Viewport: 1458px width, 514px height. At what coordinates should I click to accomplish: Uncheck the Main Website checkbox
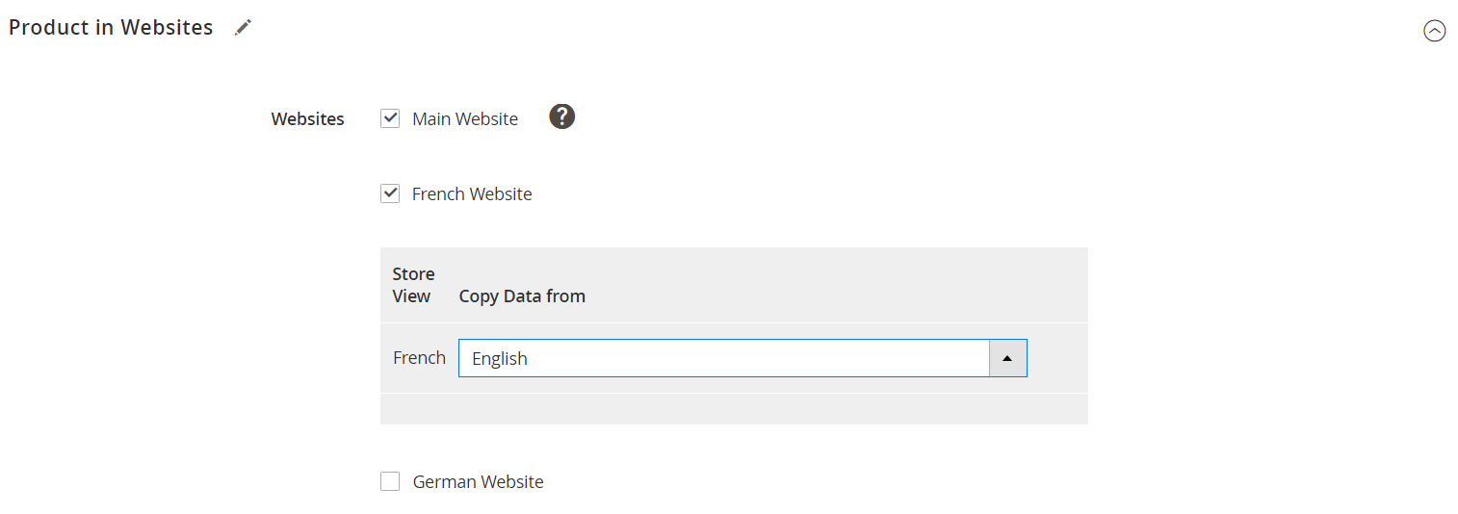coord(390,118)
